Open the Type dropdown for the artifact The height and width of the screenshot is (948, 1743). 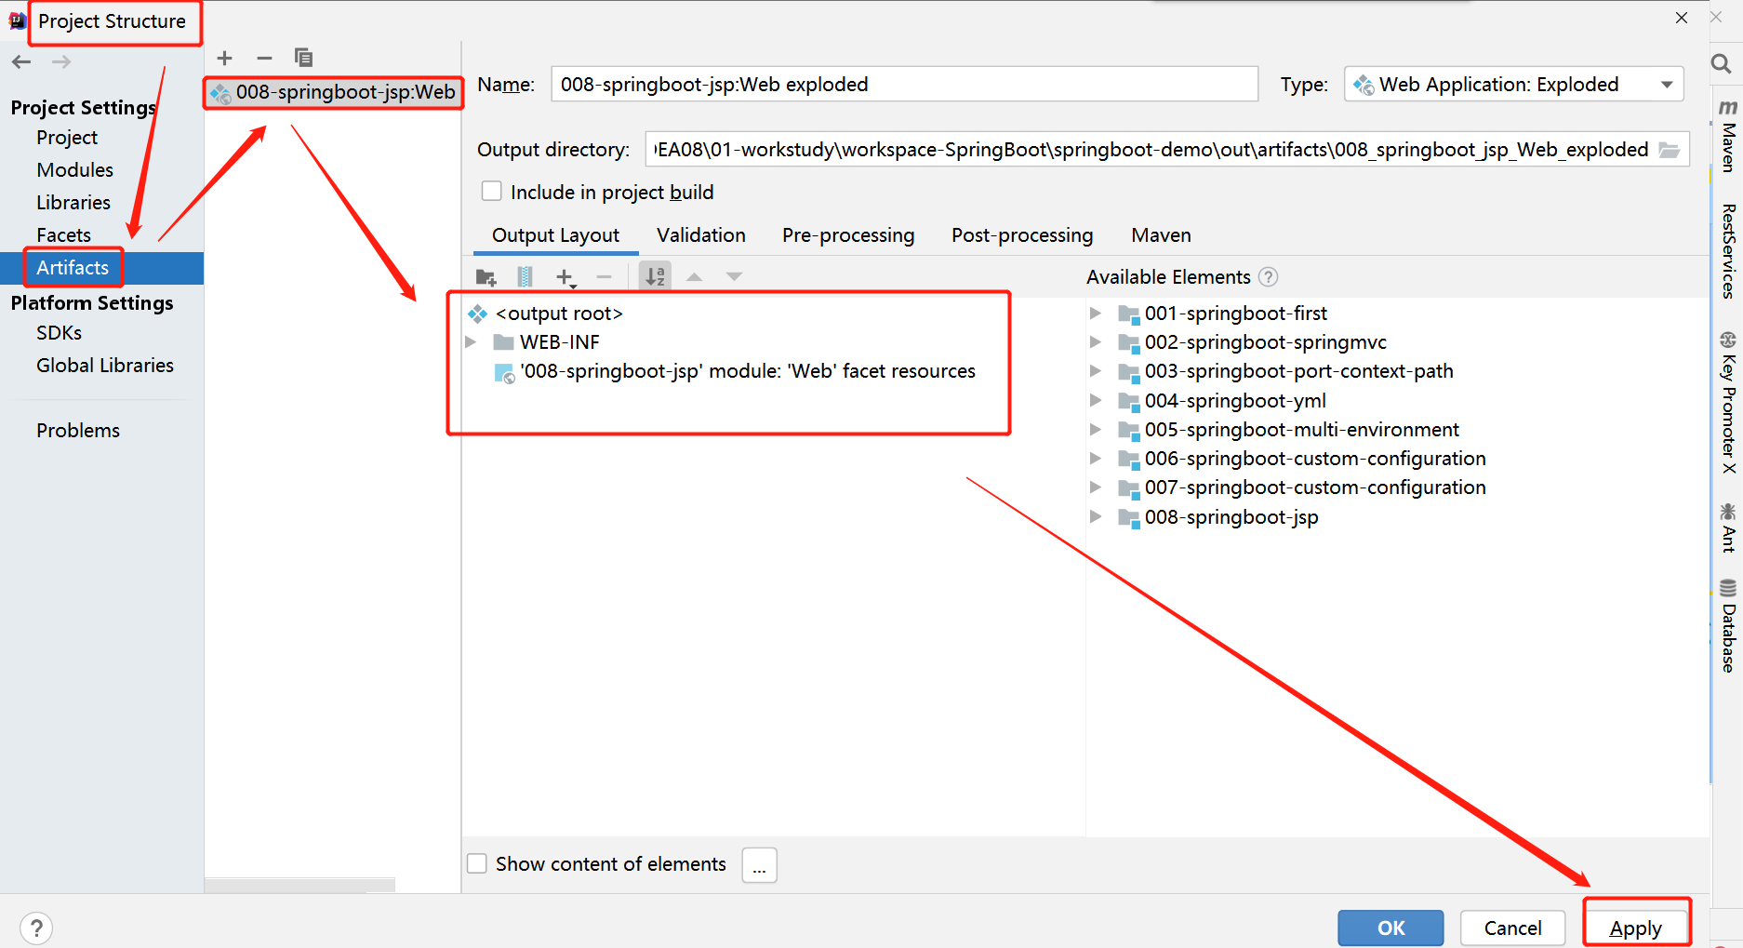point(1513,85)
